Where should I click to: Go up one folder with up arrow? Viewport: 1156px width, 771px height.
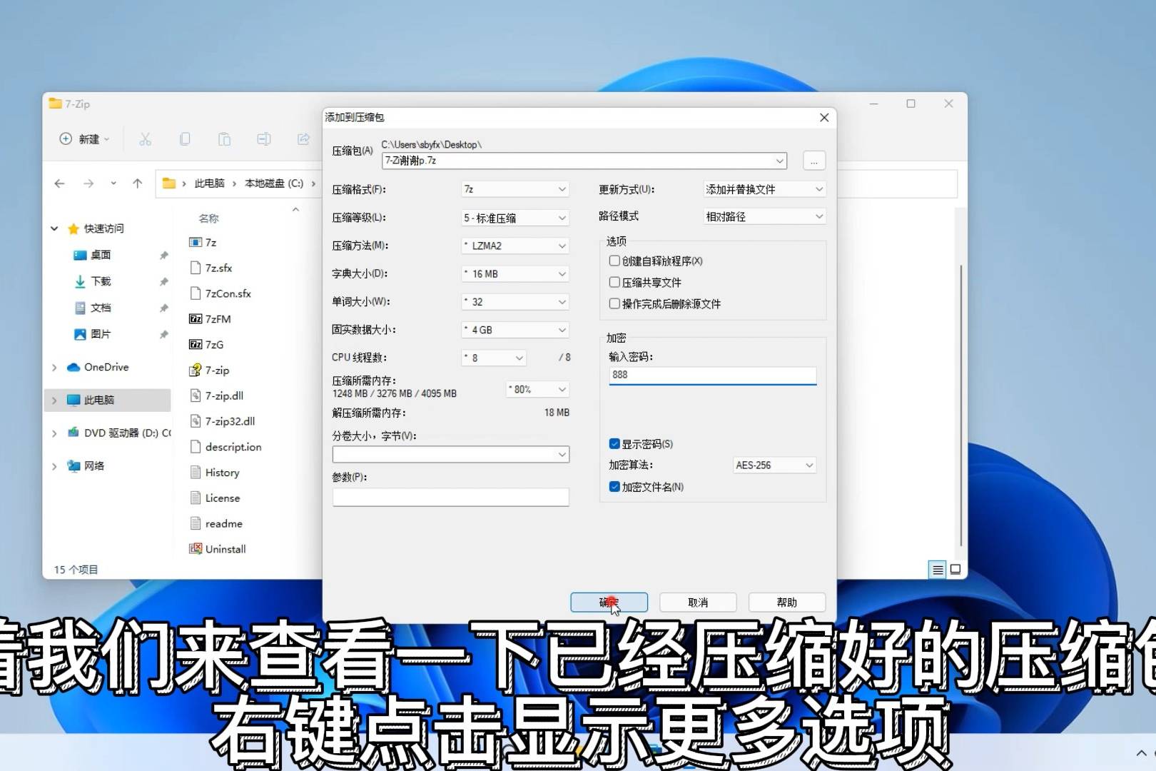(x=138, y=183)
